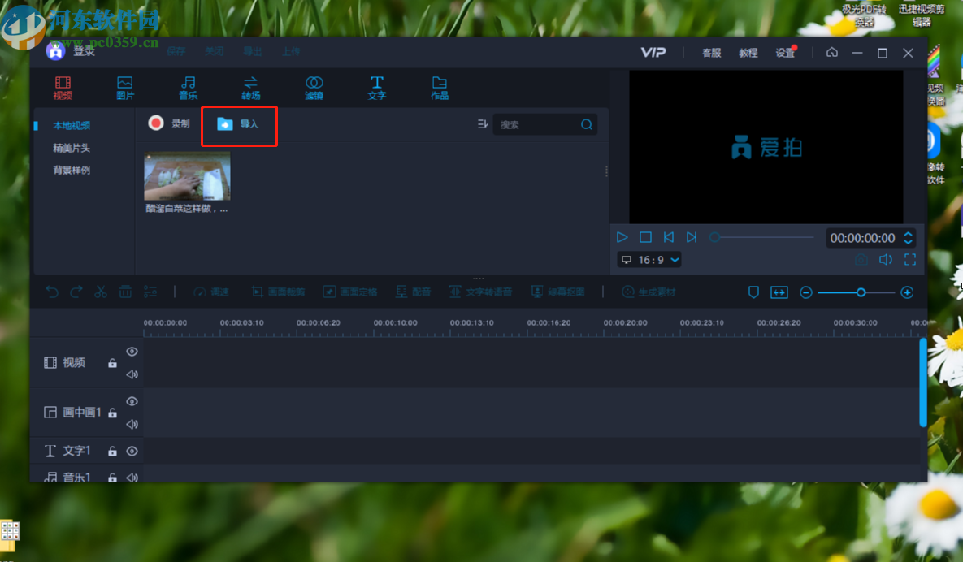The width and height of the screenshot is (963, 562).
Task: Open 教程 tutorial
Action: tap(748, 54)
